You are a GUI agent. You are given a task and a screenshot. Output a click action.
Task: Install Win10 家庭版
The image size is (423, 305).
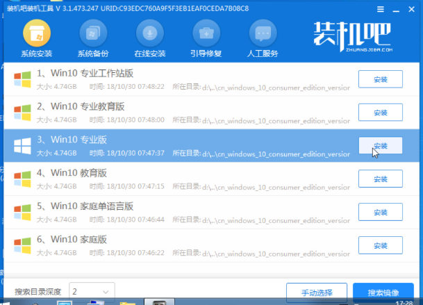pos(380,245)
